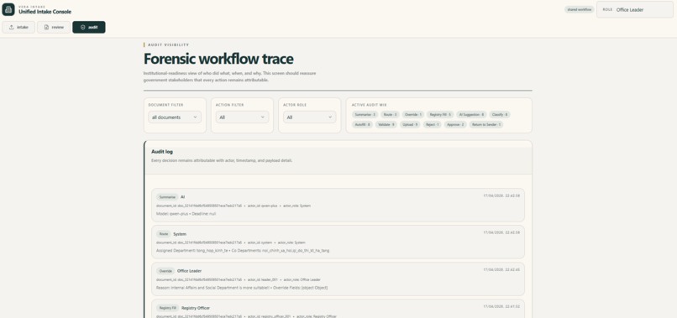This screenshot has height=318, width=677.
Task: Click the "Office Leader" actor name in the Override entry
Action: tap(190, 271)
